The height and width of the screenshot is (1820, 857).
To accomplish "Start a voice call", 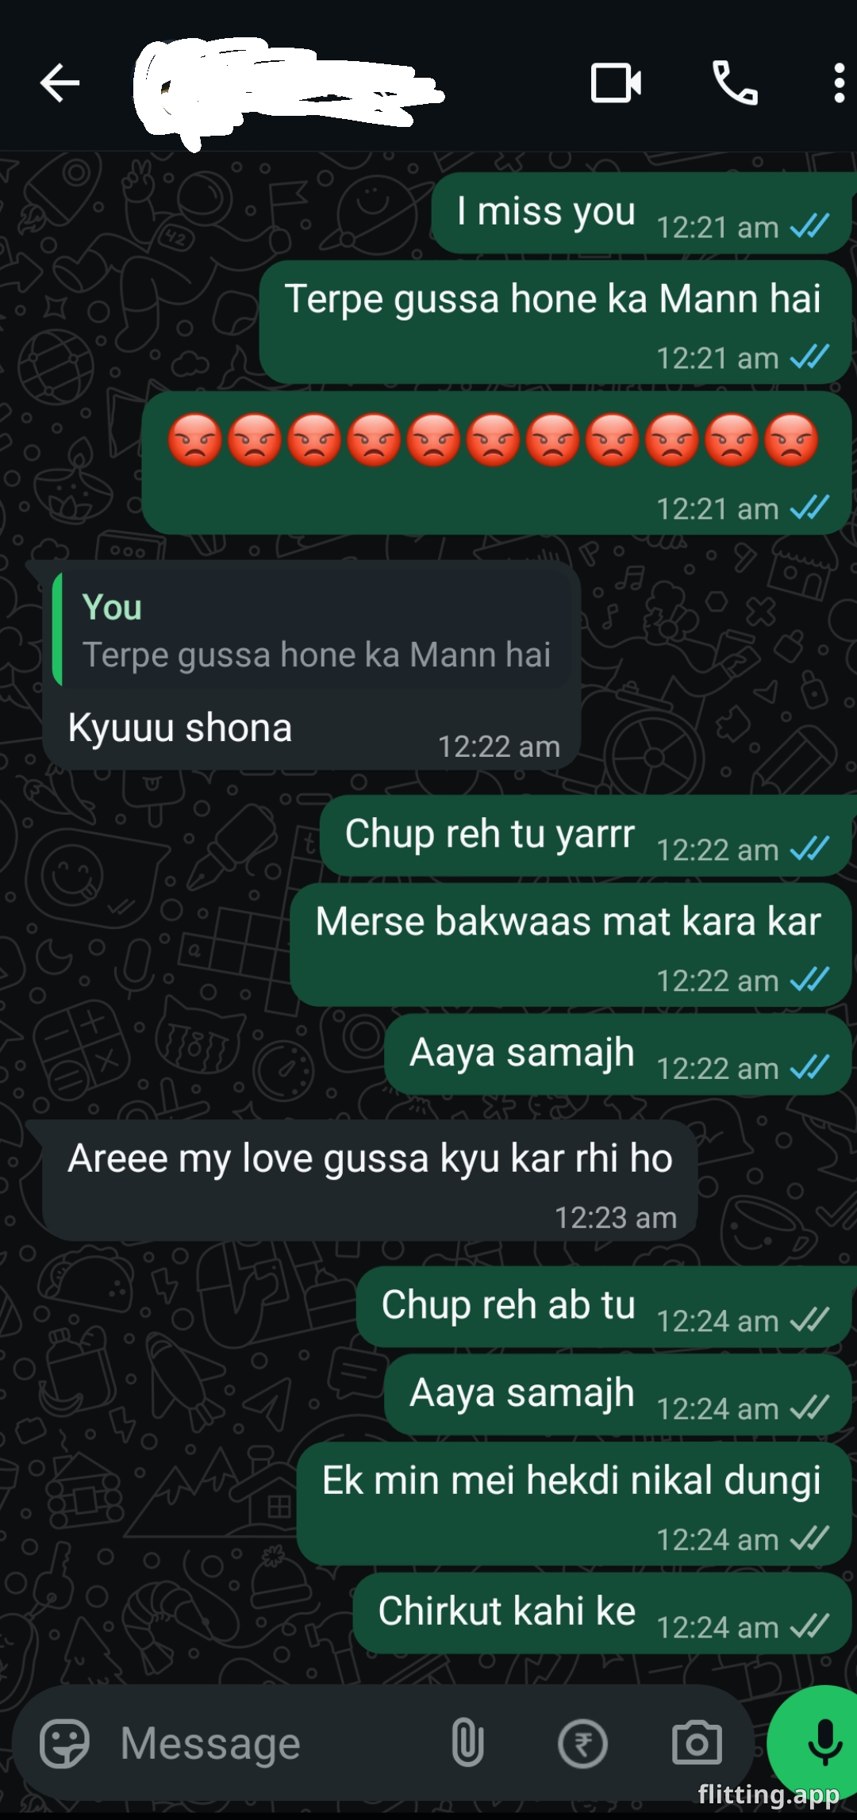I will click(735, 83).
